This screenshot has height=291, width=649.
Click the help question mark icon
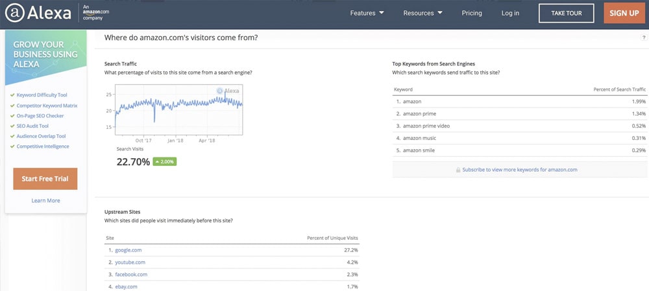(644, 38)
